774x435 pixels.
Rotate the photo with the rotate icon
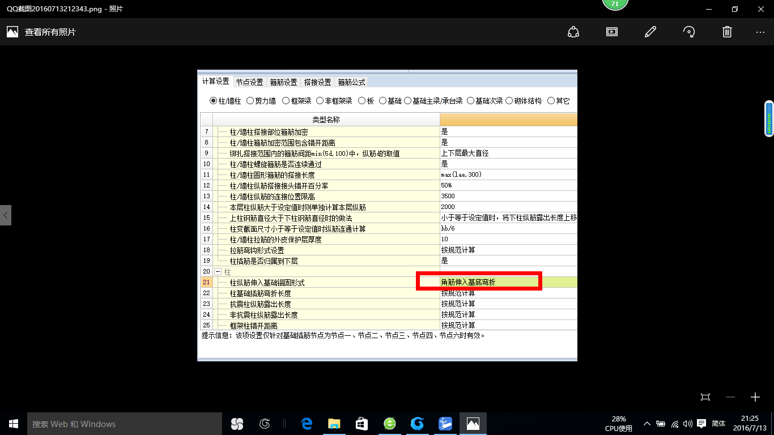point(689,32)
